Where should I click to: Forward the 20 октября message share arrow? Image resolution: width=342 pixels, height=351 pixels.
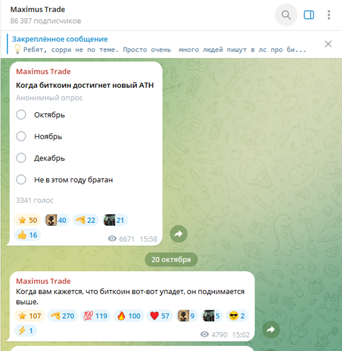[x=271, y=329]
